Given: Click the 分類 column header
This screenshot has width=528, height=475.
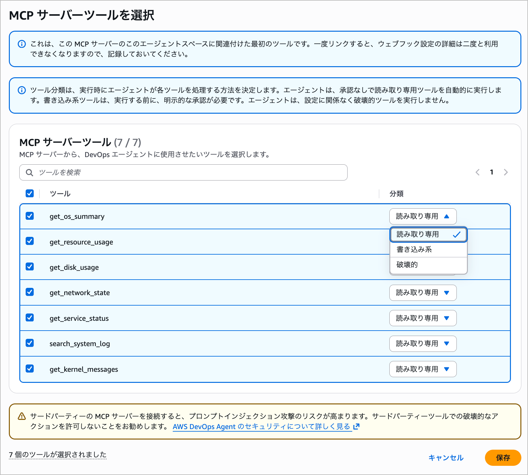Looking at the screenshot, I should (x=396, y=193).
